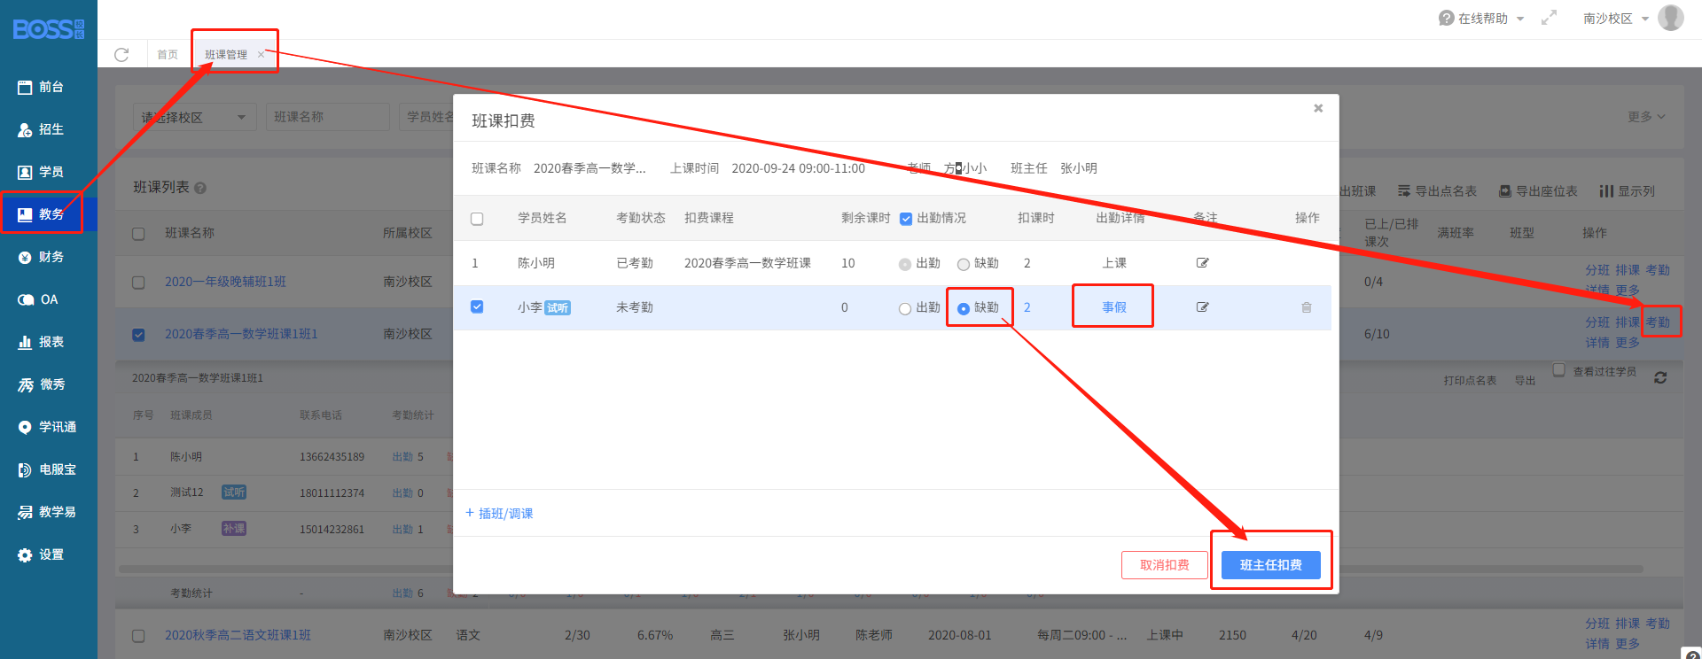Viewport: 1702px width, 659px height.
Task: Click the page refresh icon
Action: point(121,55)
